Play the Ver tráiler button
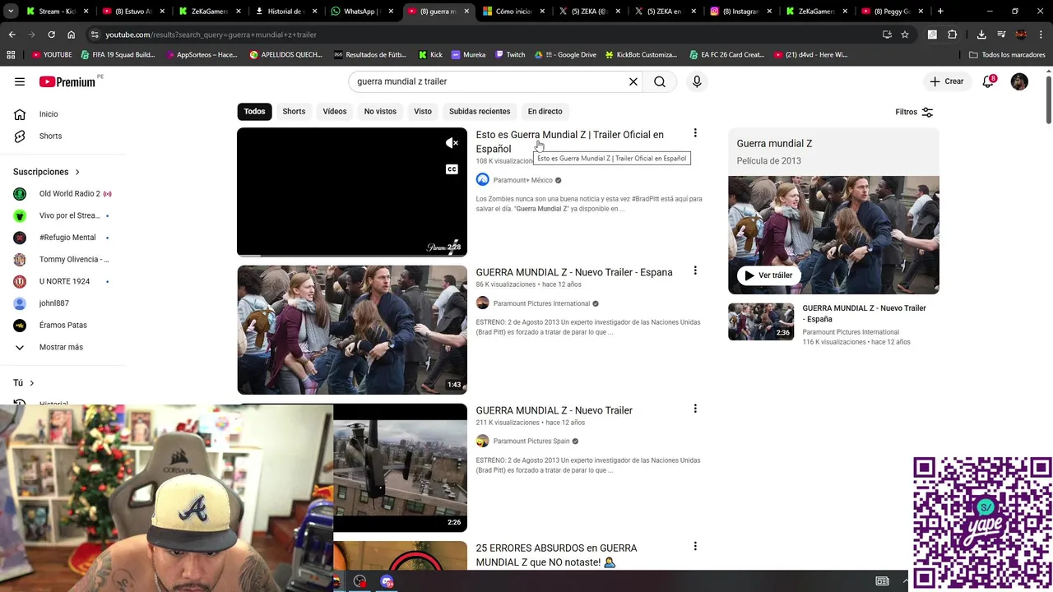This screenshot has height=592, width=1053. (768, 275)
